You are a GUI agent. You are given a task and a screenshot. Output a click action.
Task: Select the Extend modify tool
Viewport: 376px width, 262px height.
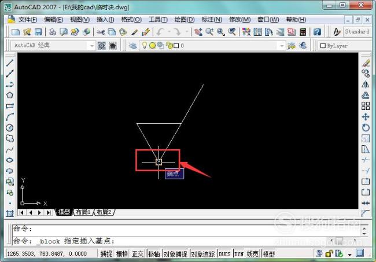click(366, 171)
